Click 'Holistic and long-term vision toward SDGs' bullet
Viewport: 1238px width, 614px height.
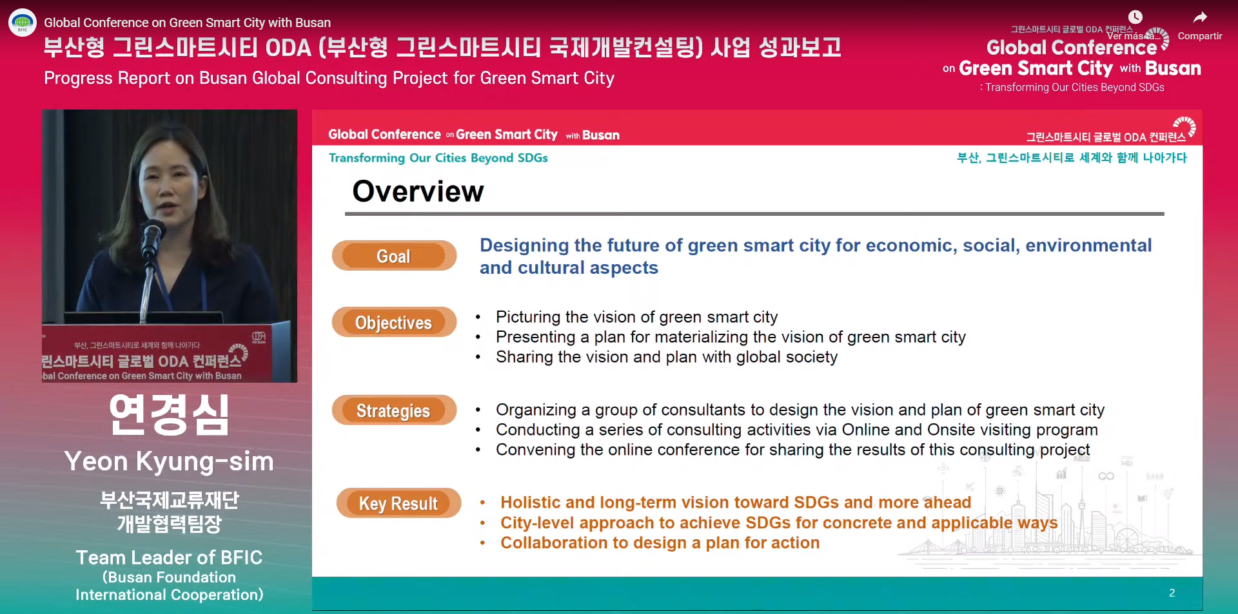pyautogui.click(x=736, y=503)
